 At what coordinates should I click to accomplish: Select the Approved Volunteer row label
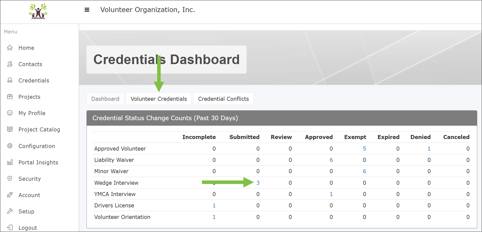120,149
